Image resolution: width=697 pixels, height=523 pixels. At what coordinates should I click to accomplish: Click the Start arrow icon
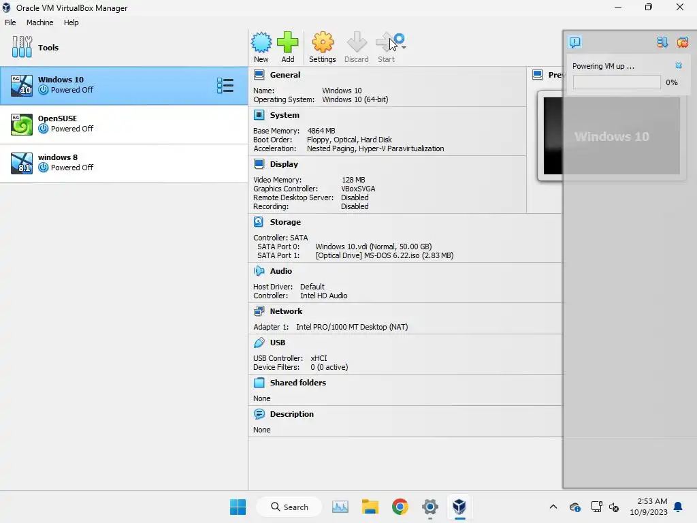(x=385, y=42)
